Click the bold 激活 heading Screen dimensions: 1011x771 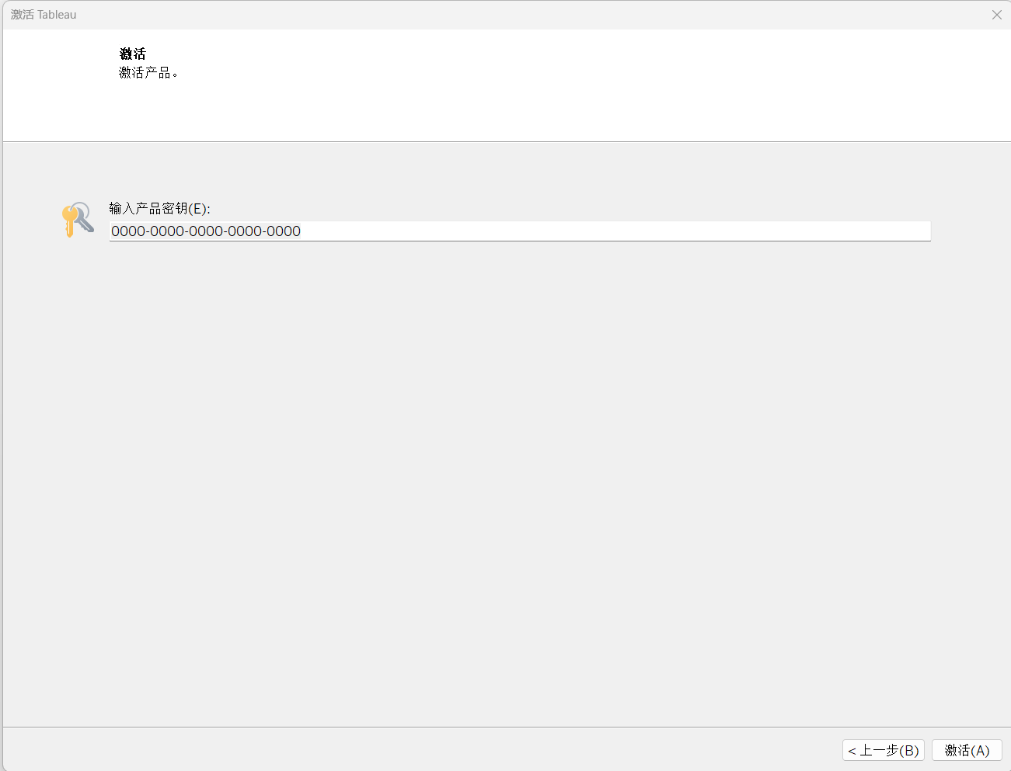click(133, 54)
